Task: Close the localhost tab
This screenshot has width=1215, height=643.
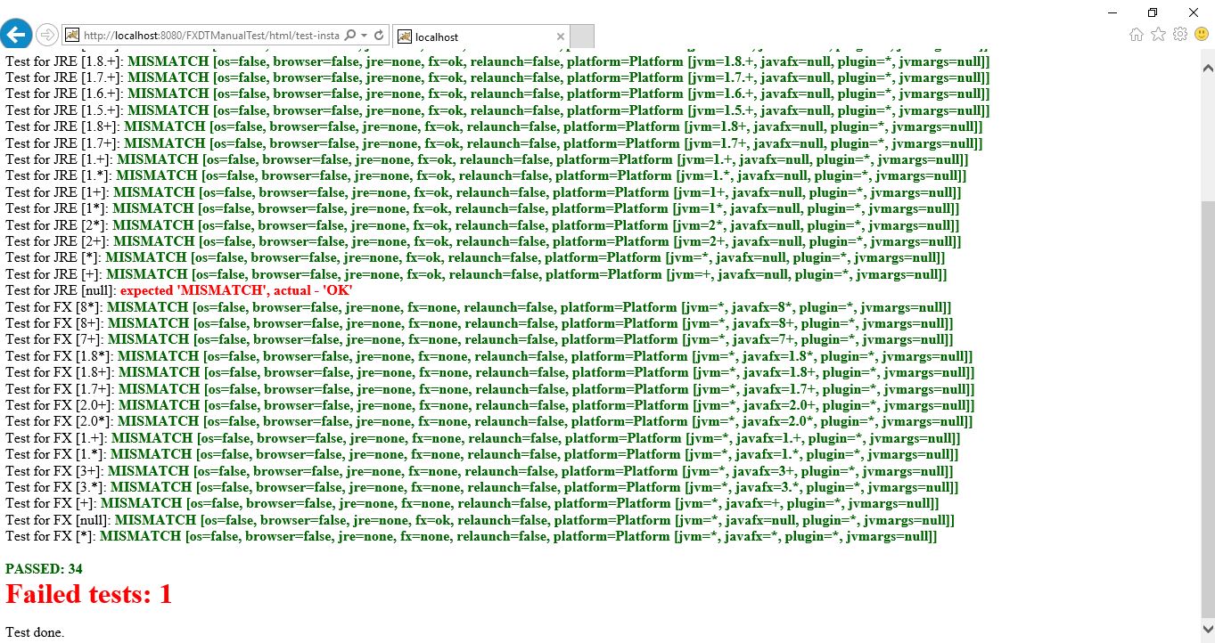Action: pyautogui.click(x=560, y=37)
